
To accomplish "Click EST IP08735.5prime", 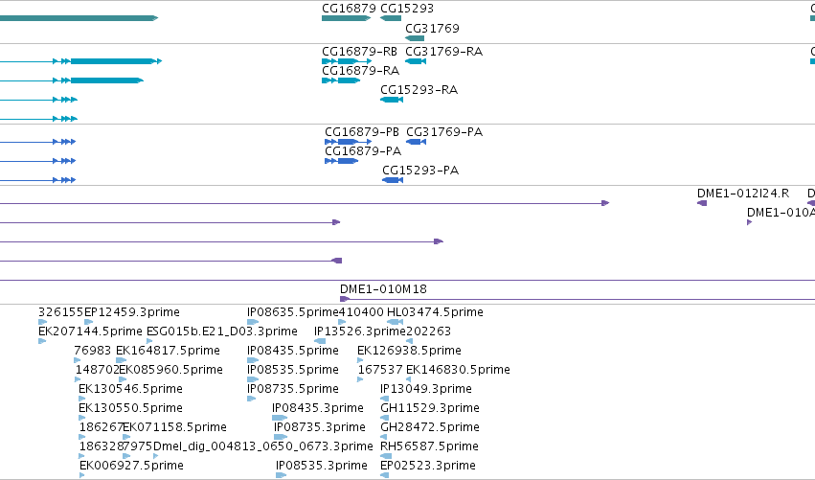I will [x=293, y=389].
